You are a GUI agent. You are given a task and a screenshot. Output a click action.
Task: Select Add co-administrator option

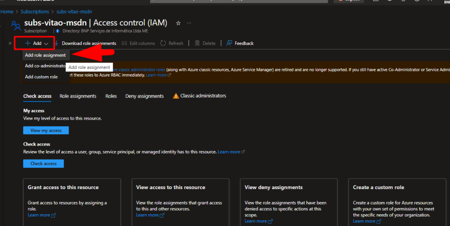pyautogui.click(x=45, y=66)
